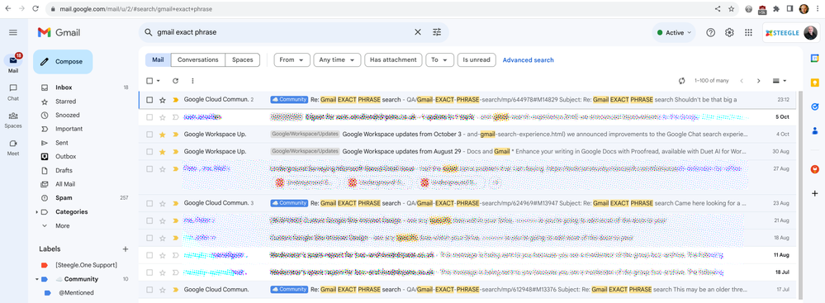Open Spaces in the left rail
This screenshot has height=303, width=825.
point(13,120)
